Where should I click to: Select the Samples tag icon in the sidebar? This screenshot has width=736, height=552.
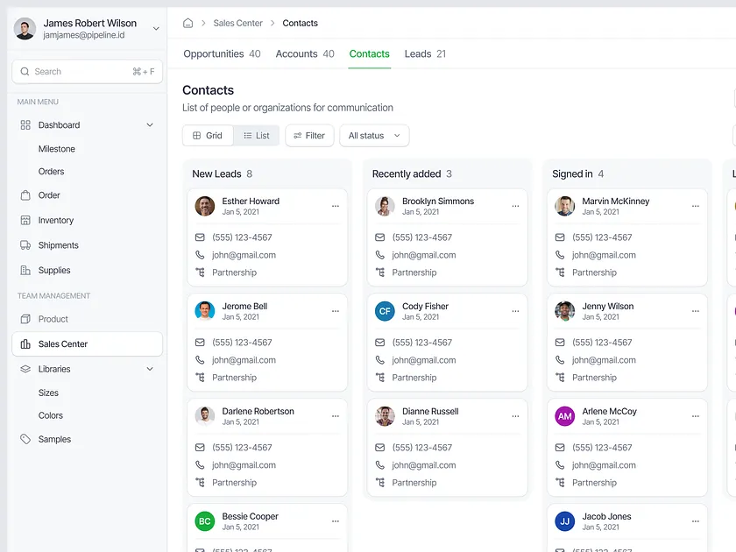pyautogui.click(x=25, y=439)
